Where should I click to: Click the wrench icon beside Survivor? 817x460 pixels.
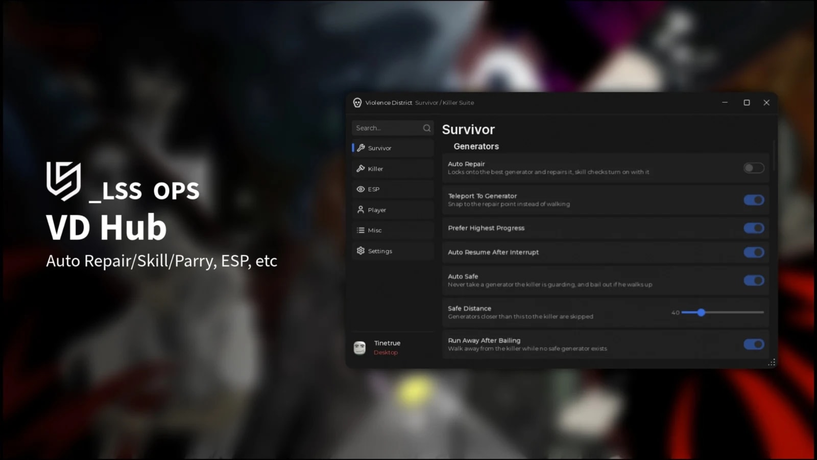361,148
